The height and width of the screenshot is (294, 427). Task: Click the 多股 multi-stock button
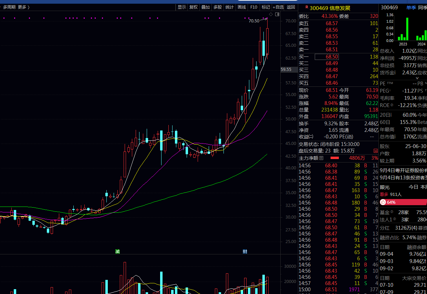tap(218, 7)
